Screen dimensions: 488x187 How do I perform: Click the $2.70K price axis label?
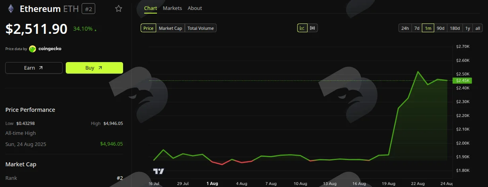click(463, 47)
